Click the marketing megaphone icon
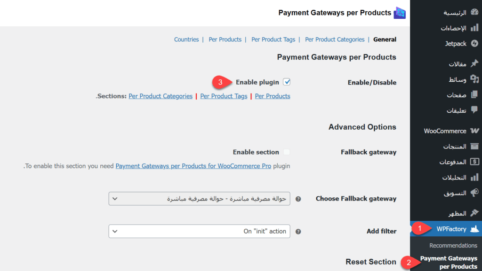The width and height of the screenshot is (482, 271). point(474,193)
